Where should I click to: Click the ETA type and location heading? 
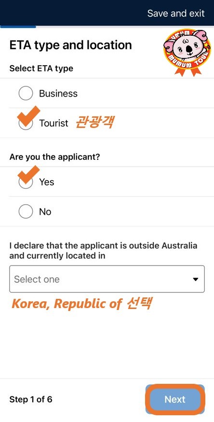pos(71,45)
